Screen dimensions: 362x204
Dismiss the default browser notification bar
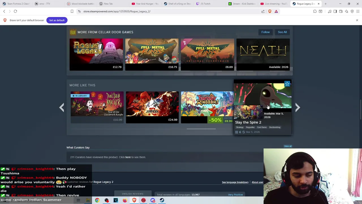pos(357,20)
